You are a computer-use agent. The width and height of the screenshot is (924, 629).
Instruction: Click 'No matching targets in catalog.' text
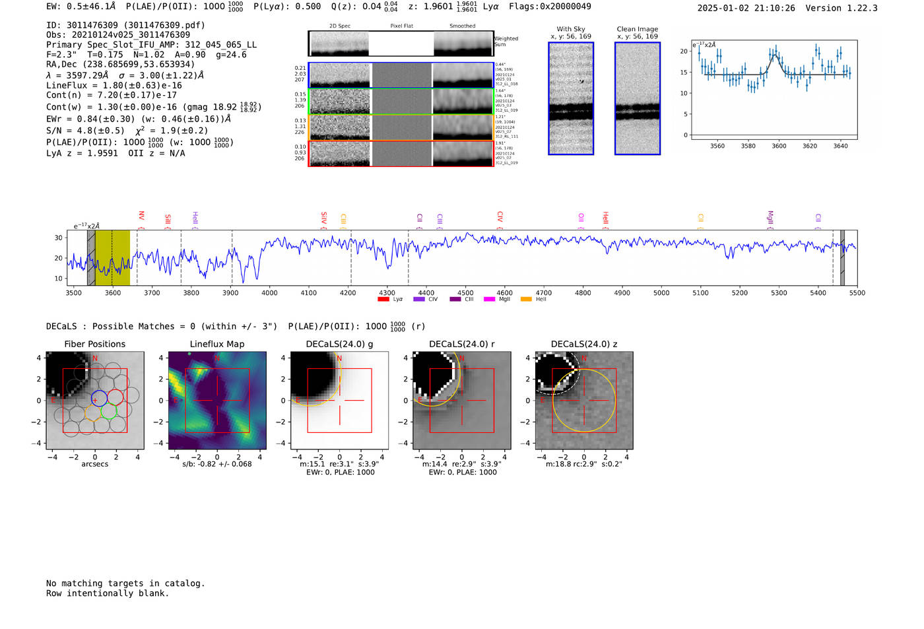[125, 583]
